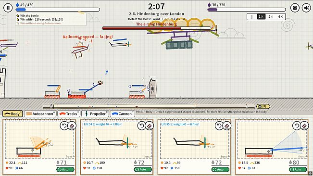This screenshot has width=313, height=176.
Task: Click the third card's plane drawing canvas
Action: (x=194, y=140)
